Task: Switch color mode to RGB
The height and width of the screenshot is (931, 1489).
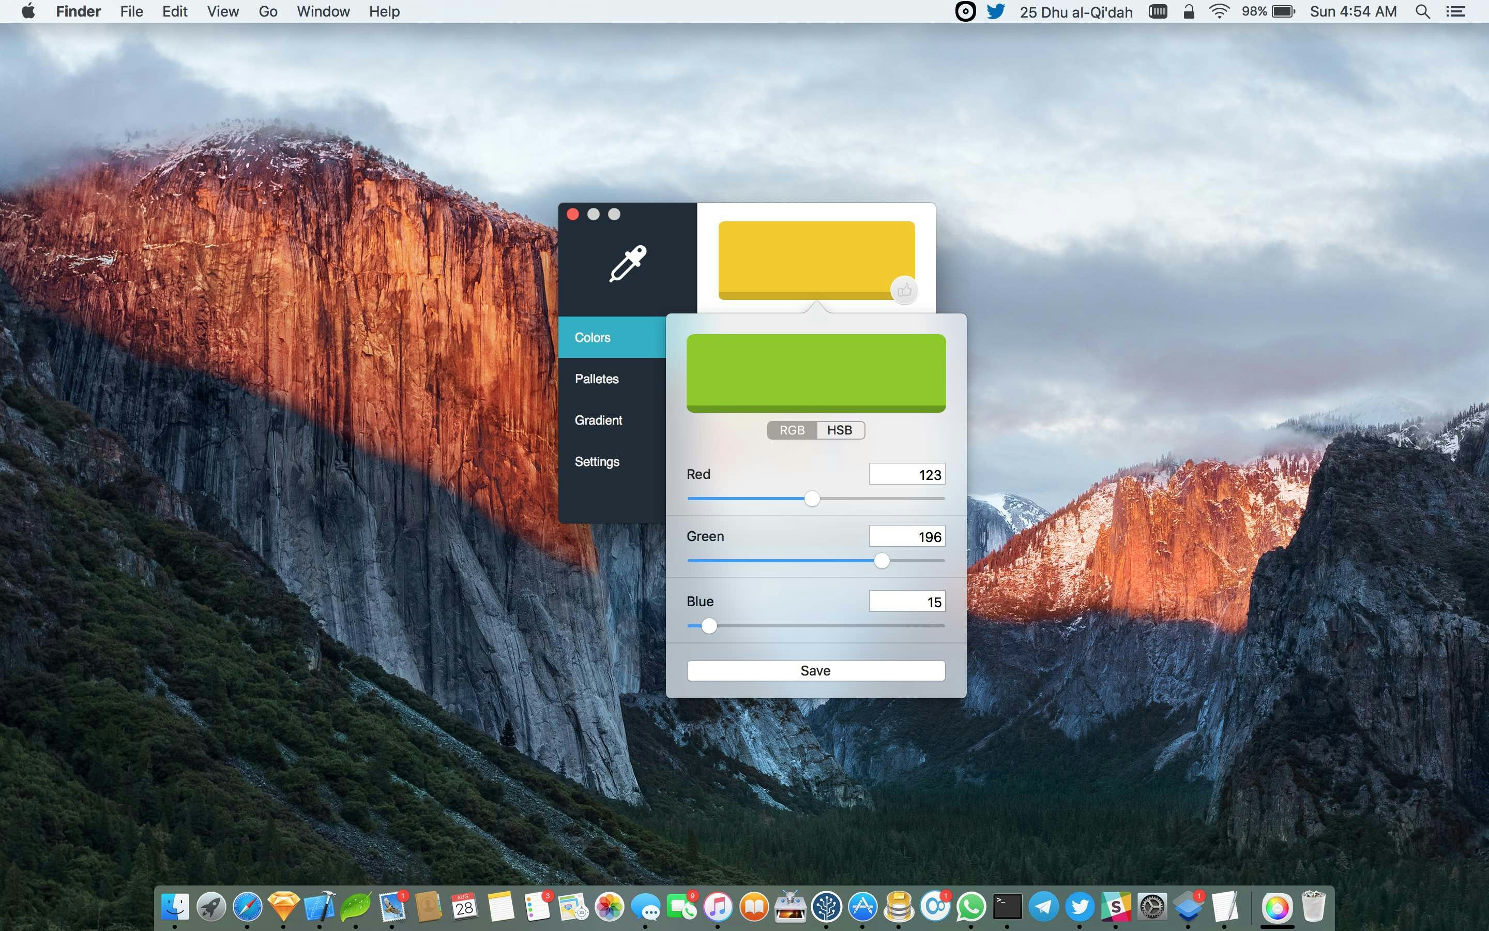Action: point(791,430)
